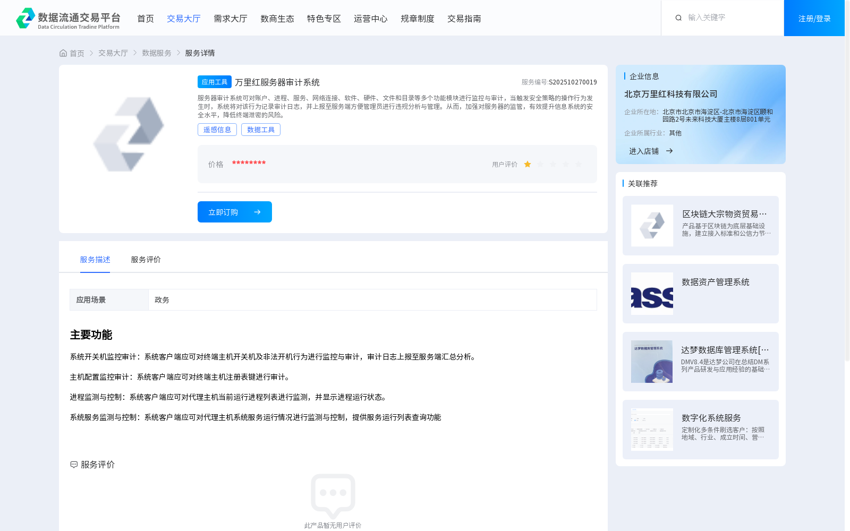Click the 主要功能 heading
Viewport: 850px width, 531px height.
click(x=91, y=335)
